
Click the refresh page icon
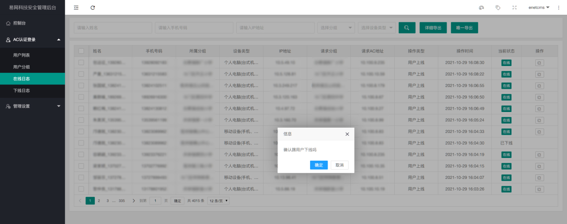pos(93,8)
